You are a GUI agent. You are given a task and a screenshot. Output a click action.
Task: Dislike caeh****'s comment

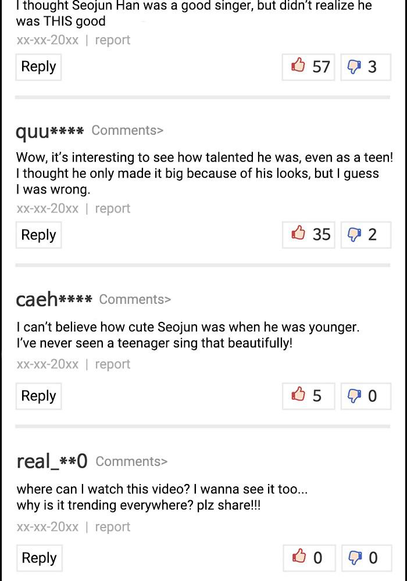click(x=365, y=396)
